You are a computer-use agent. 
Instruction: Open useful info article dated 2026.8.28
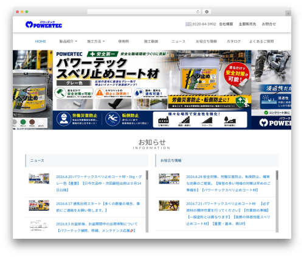coord(228,183)
